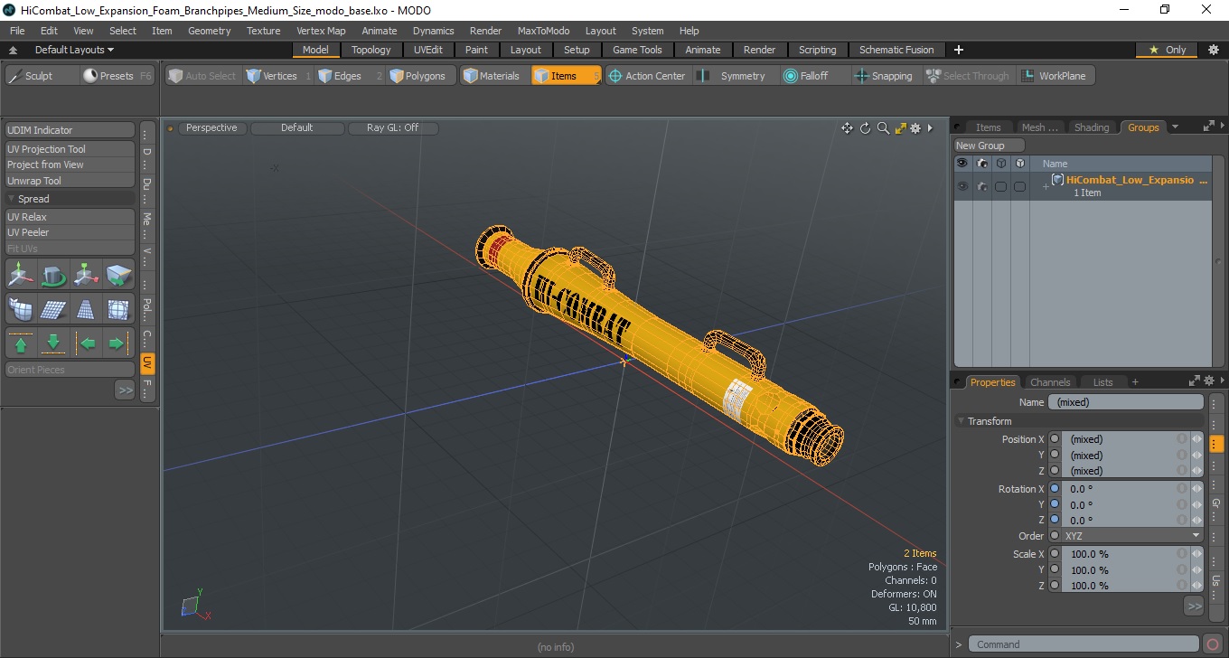Image resolution: width=1229 pixels, height=658 pixels.
Task: Click the align left arrow icon
Action: point(86,343)
